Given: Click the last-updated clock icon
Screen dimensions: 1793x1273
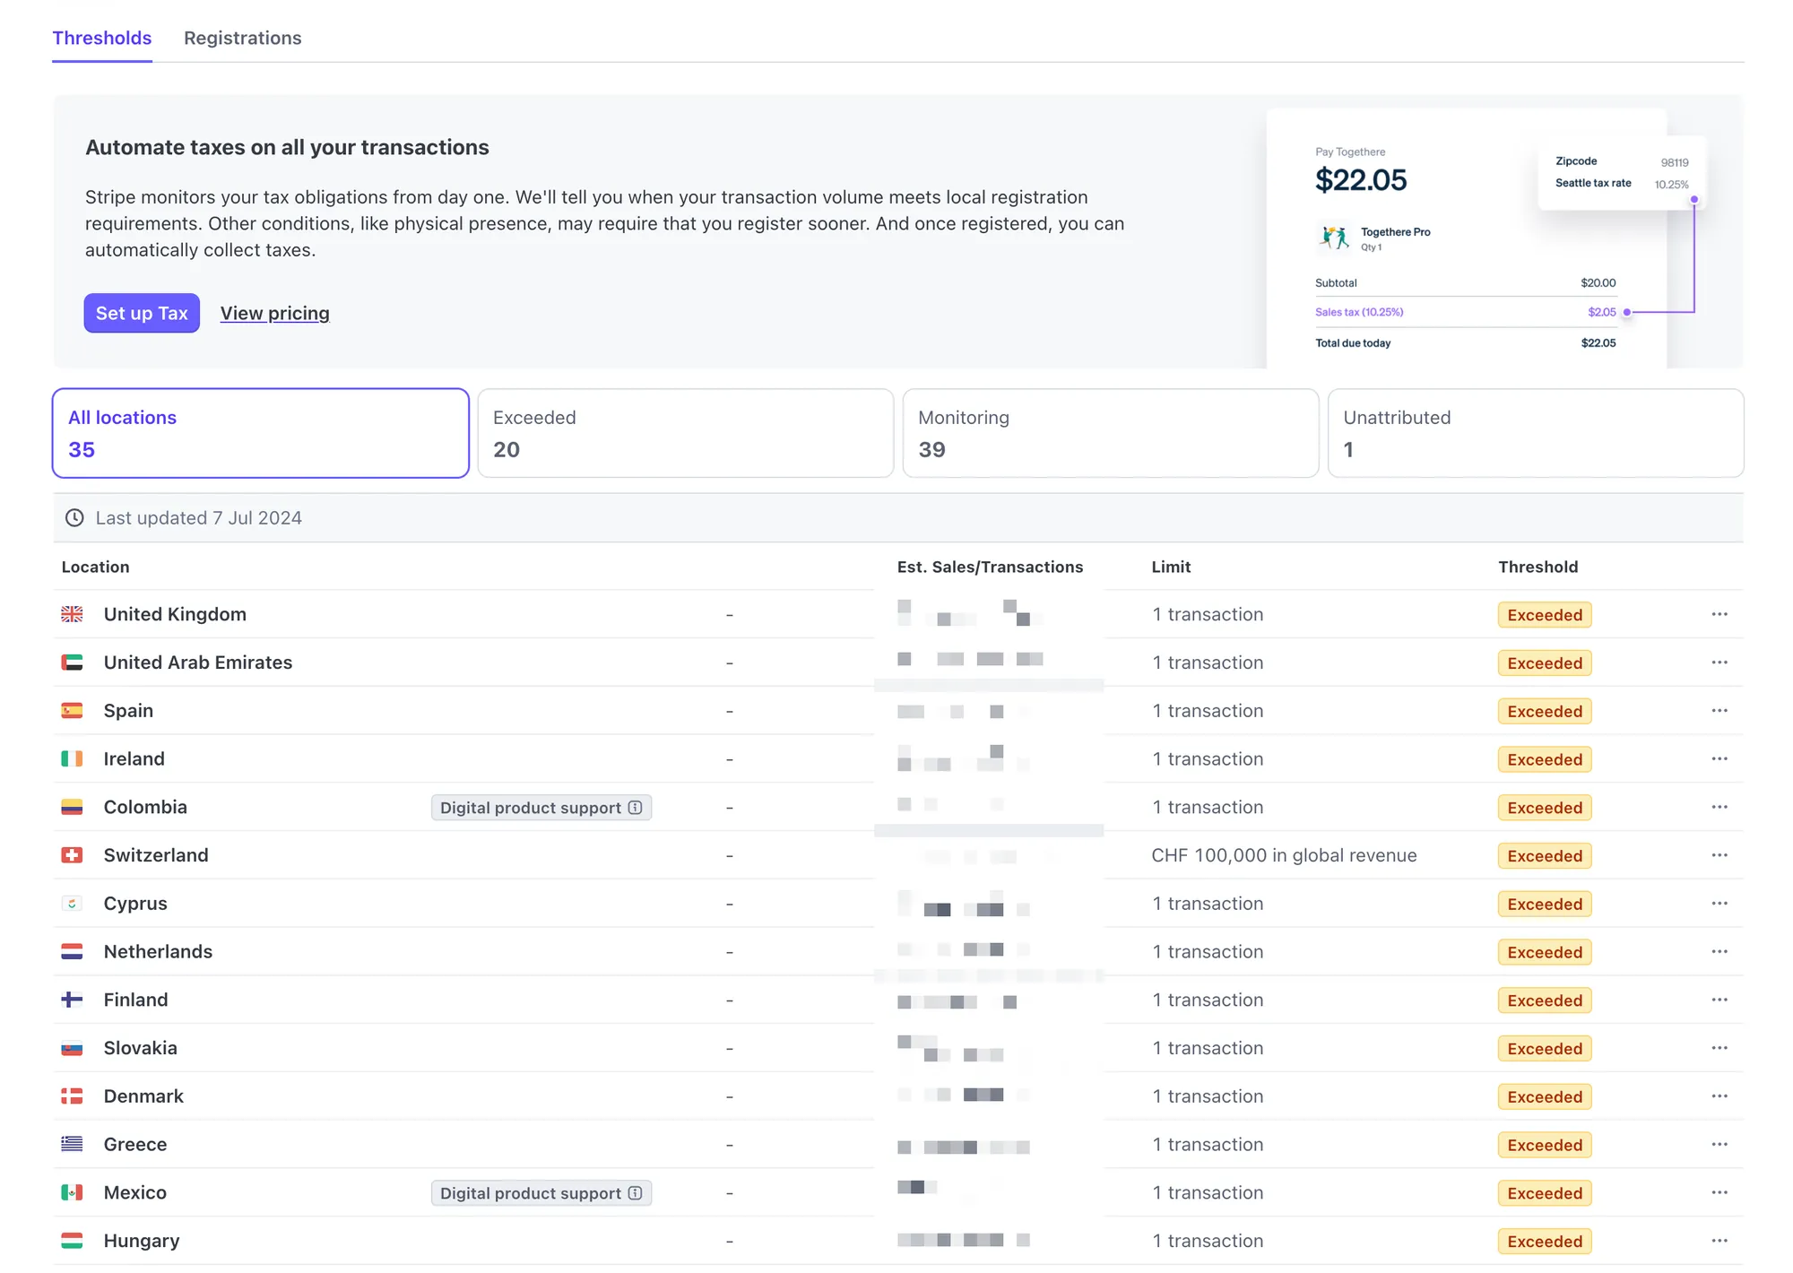Looking at the screenshot, I should (74, 518).
